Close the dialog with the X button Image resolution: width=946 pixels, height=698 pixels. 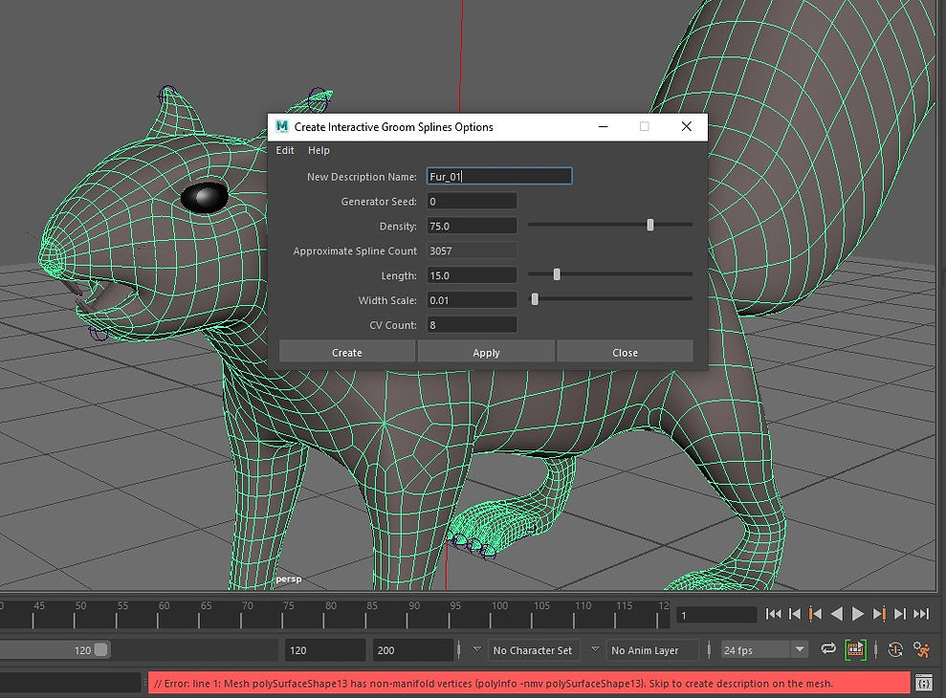[686, 126]
